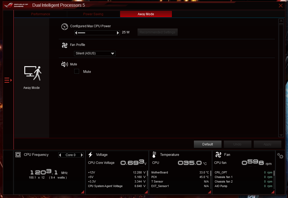Click the Chassis fan 2 row
This screenshot has width=288, height=198.
[x=243, y=181]
